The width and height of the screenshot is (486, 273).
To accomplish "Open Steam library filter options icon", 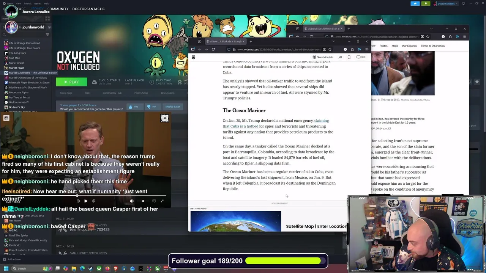I will [x=47, y=35].
